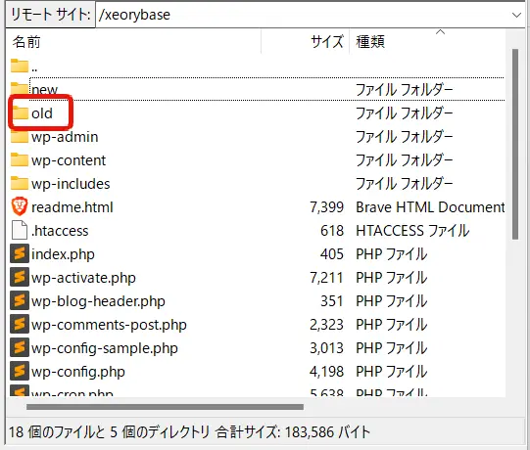530x450 pixels.
Task: Click the 7,399 size of readme.html
Action: coord(326,207)
